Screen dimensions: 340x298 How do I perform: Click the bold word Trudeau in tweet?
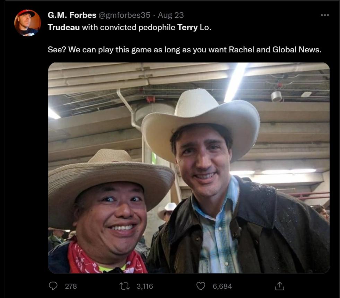[x=63, y=27]
